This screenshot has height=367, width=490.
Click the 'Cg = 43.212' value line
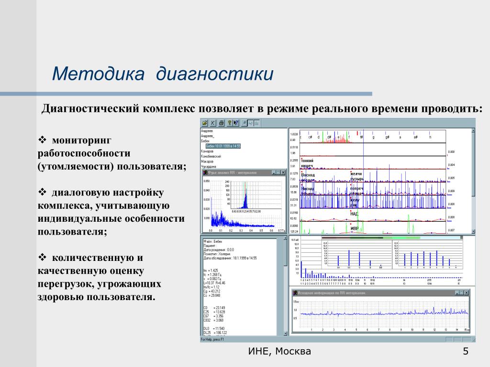click(212, 291)
